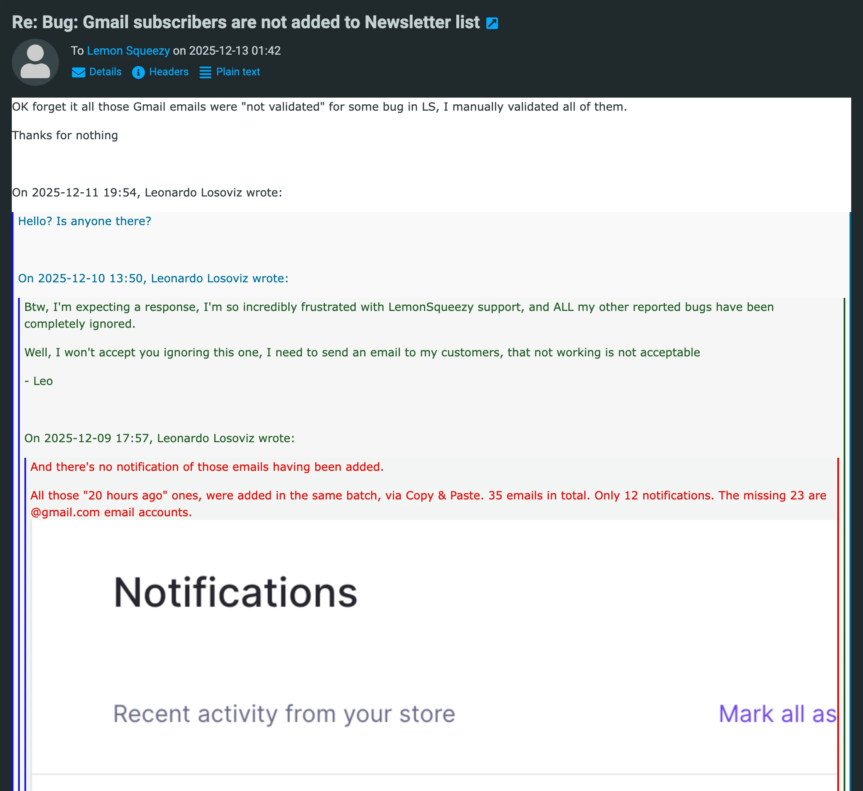Click the Notifications screenshot image
This screenshot has height=791, width=863.
coord(428,642)
